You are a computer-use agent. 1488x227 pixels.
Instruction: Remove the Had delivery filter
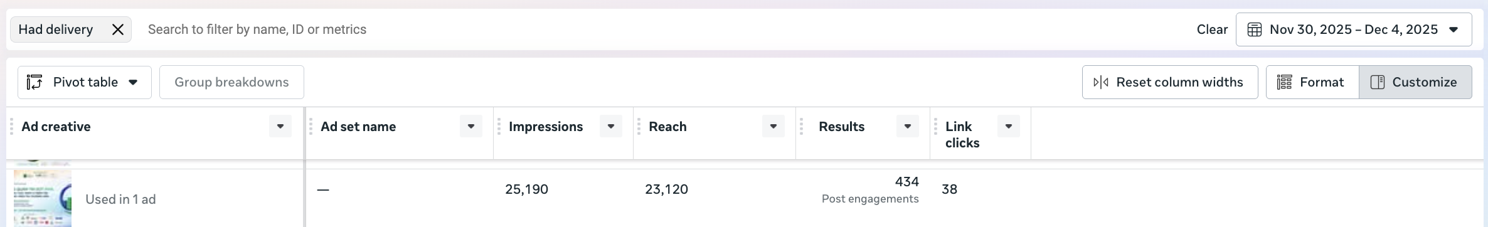118,29
